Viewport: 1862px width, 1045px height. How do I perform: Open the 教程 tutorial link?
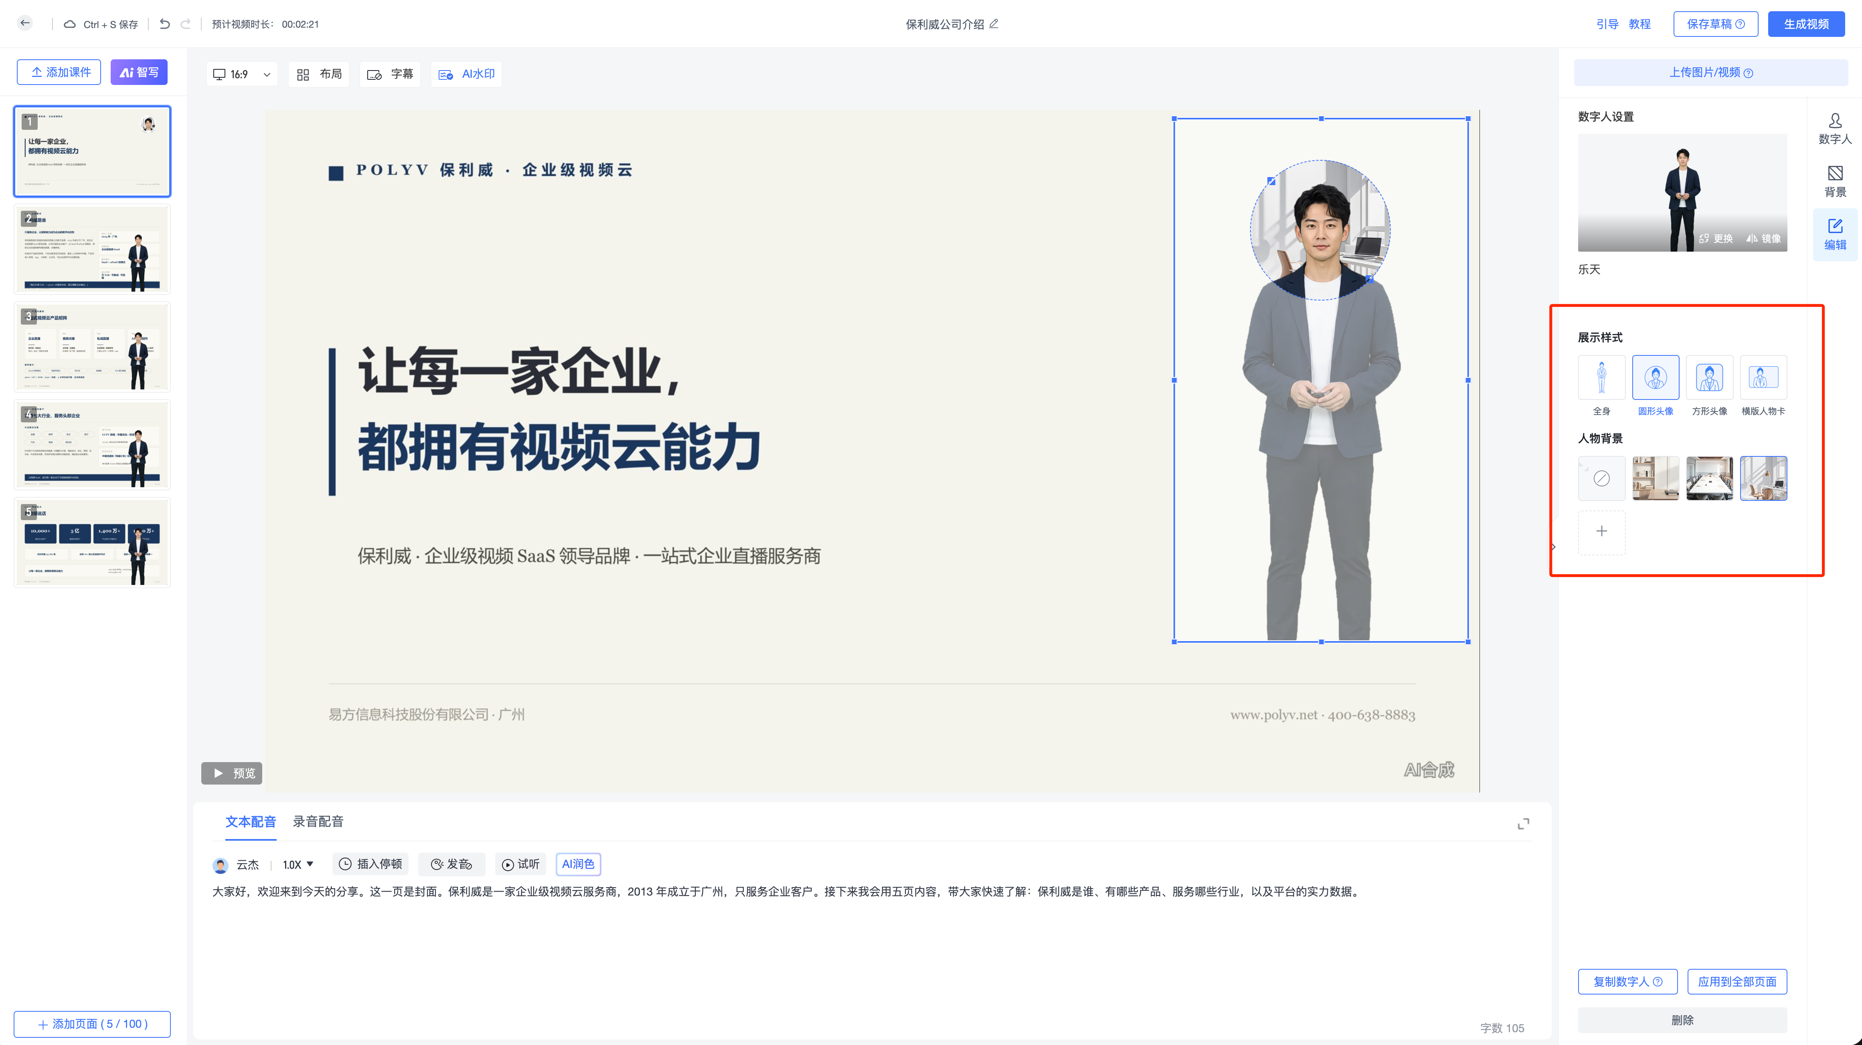point(1639,24)
